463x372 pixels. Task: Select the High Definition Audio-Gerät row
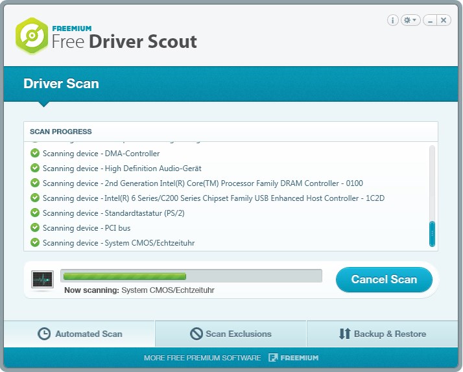(x=227, y=168)
